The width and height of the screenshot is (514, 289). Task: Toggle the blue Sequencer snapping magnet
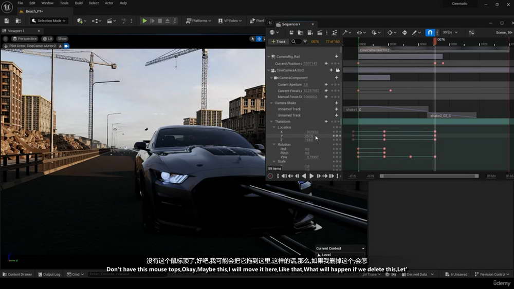(x=430, y=32)
